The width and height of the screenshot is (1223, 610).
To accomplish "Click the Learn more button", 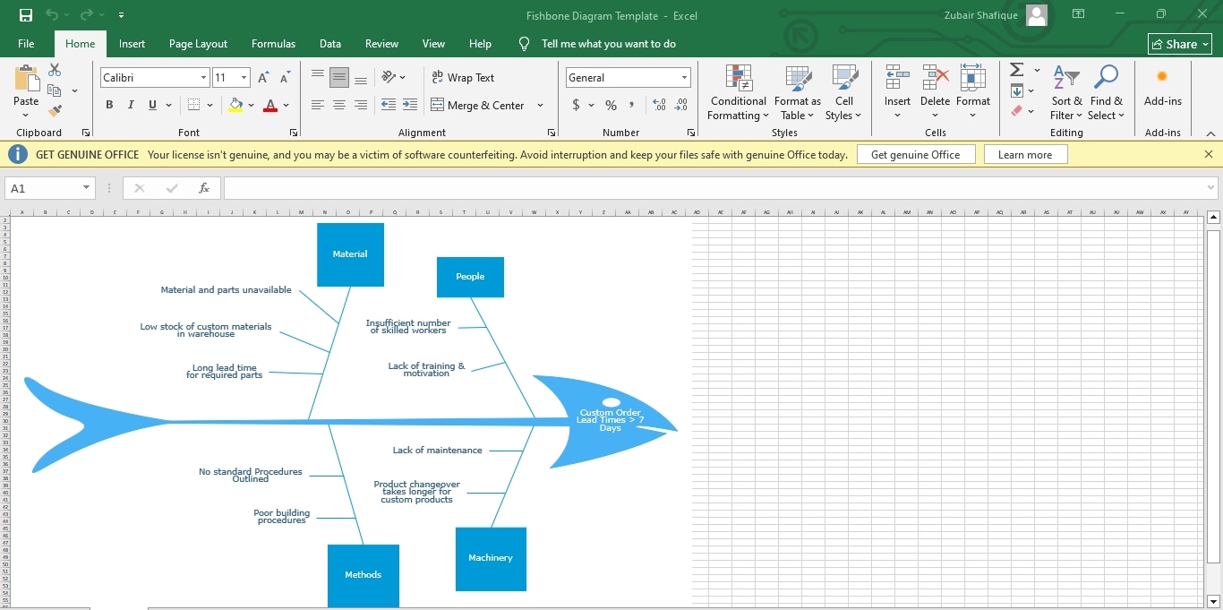I will pyautogui.click(x=1025, y=154).
